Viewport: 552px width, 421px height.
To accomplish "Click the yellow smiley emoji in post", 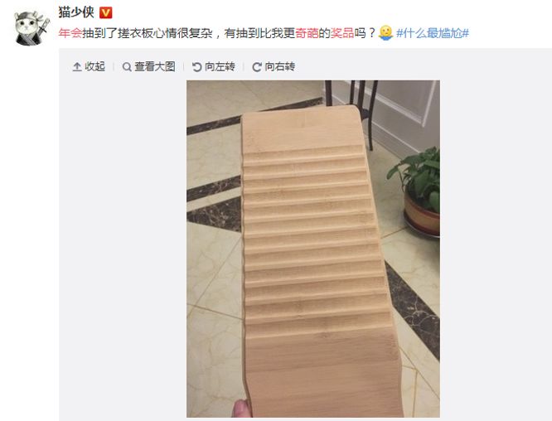I will 385,33.
